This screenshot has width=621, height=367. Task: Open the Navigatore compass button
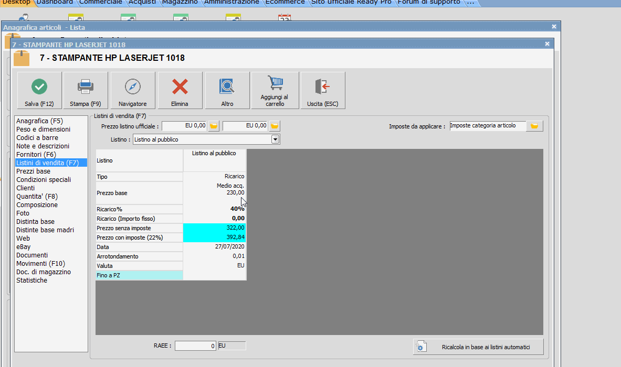tap(133, 90)
